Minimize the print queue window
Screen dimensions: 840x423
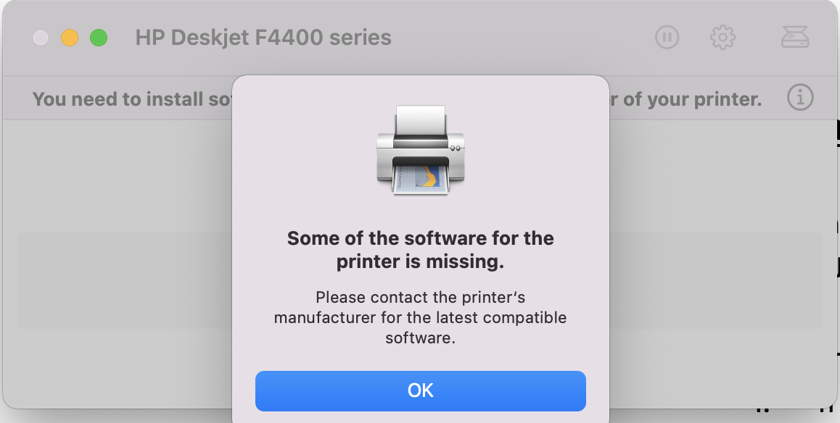(x=70, y=37)
